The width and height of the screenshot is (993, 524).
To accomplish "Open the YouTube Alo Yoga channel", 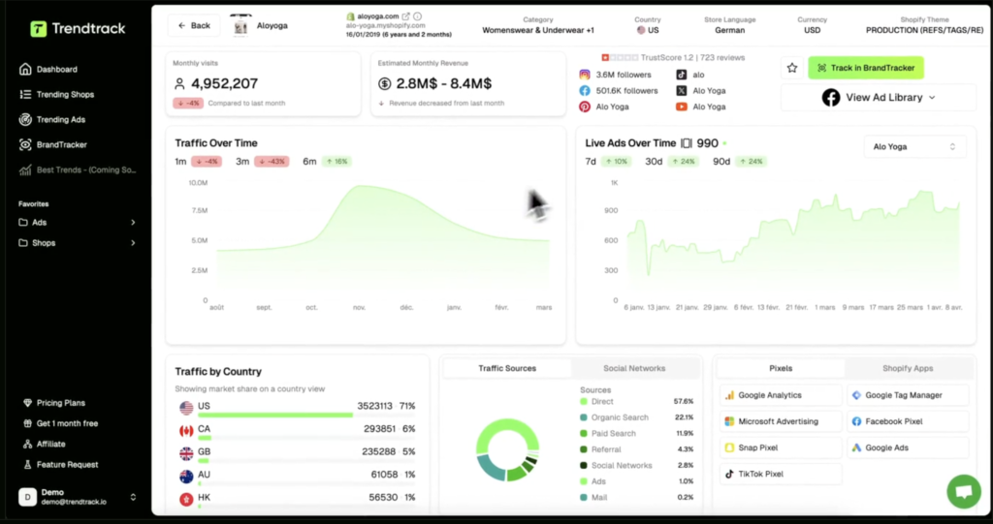I will [x=701, y=107].
